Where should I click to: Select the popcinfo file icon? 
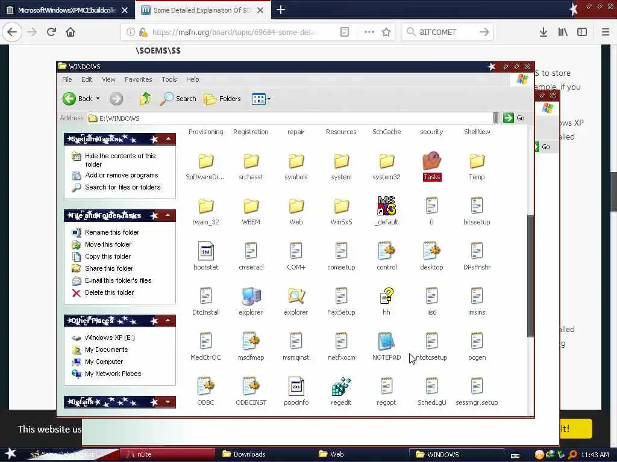tap(296, 387)
